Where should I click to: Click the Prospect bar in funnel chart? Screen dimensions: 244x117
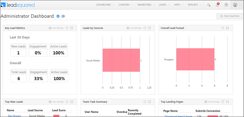[195, 59]
